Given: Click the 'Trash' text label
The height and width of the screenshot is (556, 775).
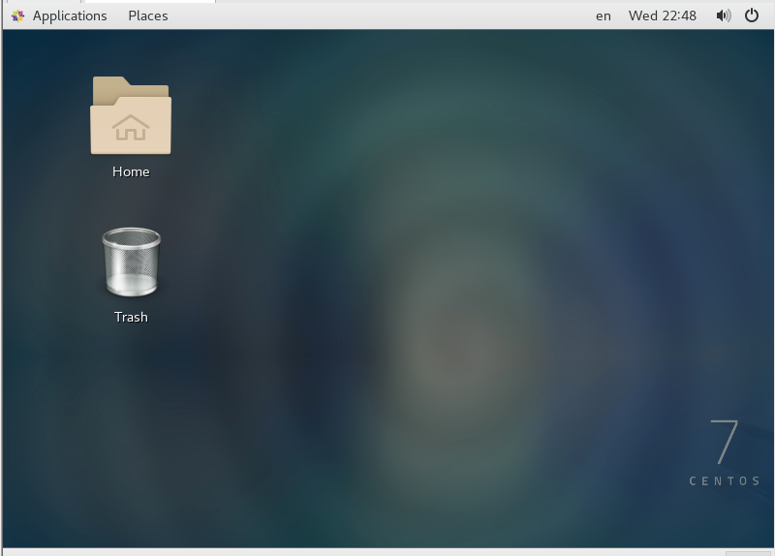Looking at the screenshot, I should pyautogui.click(x=131, y=317).
